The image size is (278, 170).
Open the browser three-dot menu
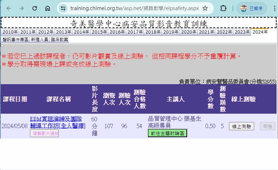pyautogui.click(x=272, y=8)
